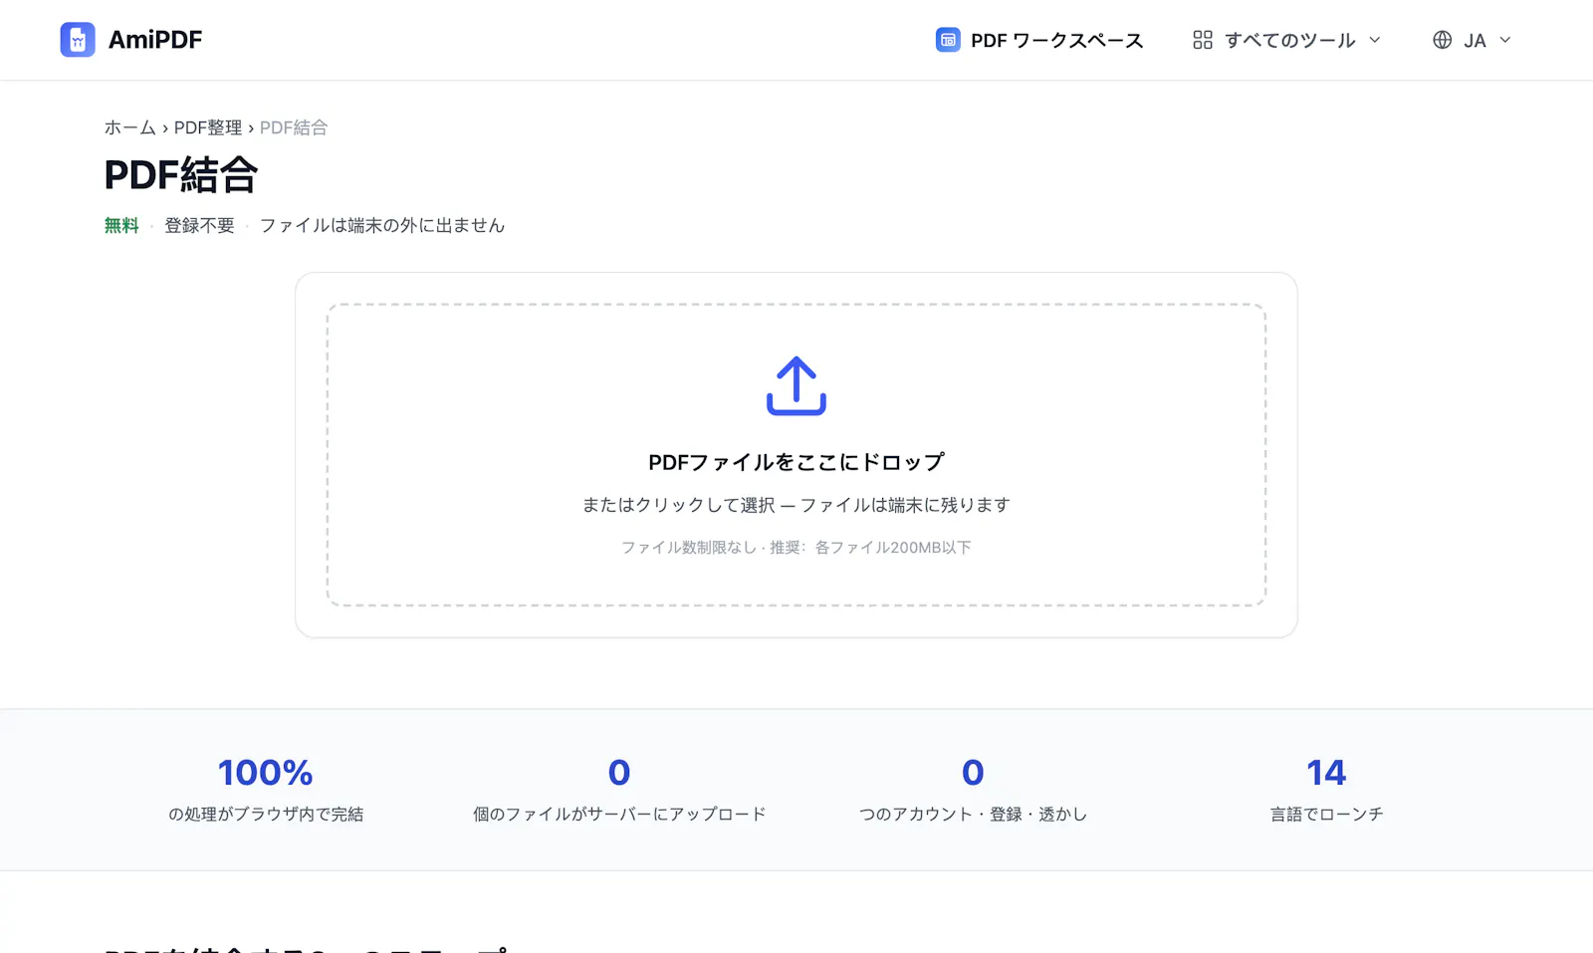
Task: Click the 100% statistic
Action: pyautogui.click(x=266, y=773)
